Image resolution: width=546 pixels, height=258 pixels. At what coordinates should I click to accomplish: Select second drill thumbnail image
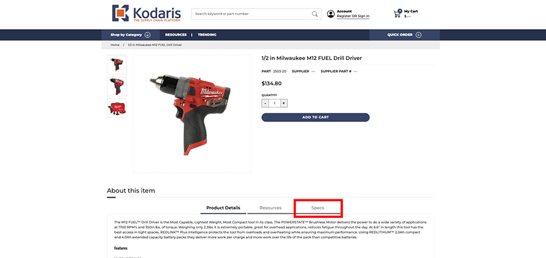point(116,86)
